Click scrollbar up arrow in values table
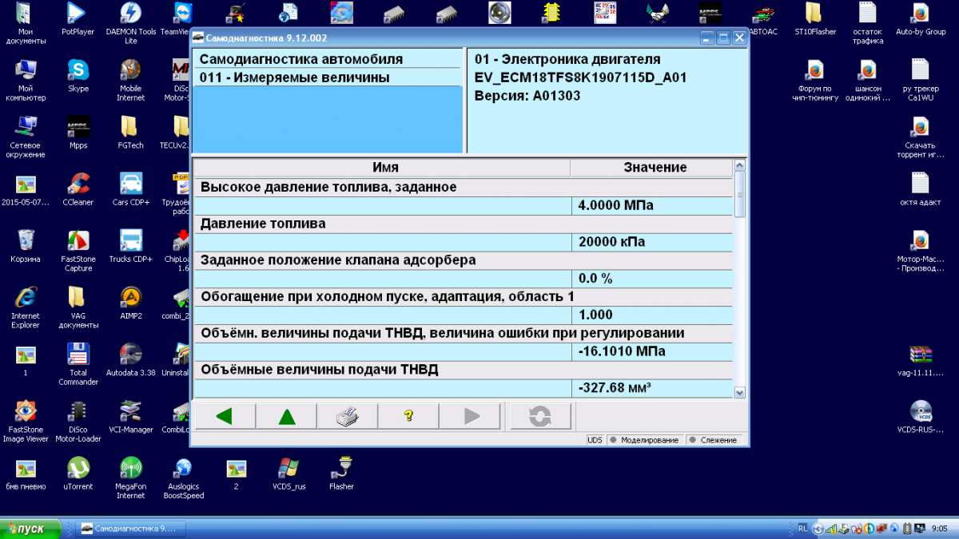Screen dimensions: 959x539 739,165
